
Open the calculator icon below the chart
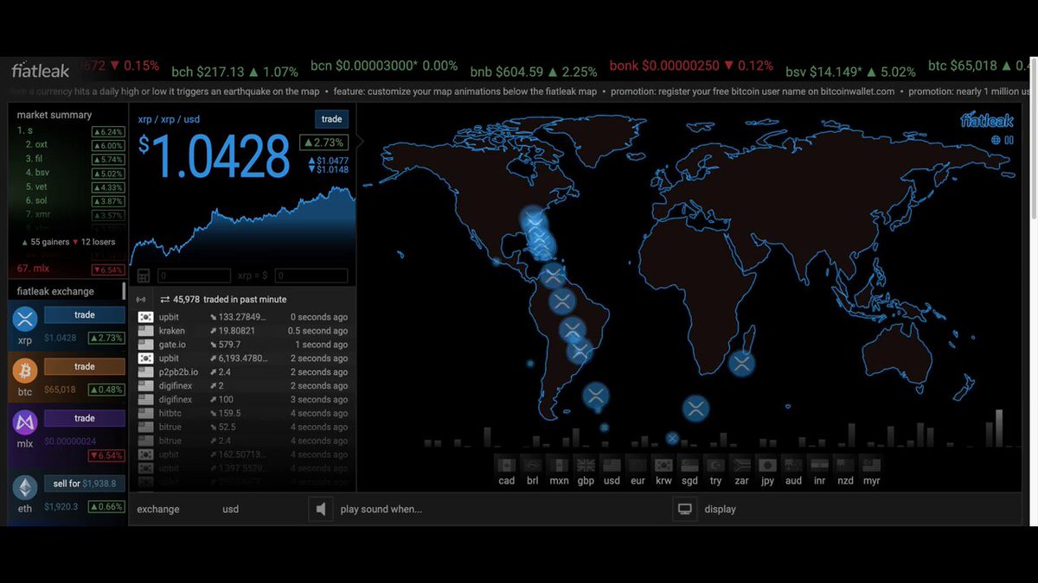click(144, 276)
